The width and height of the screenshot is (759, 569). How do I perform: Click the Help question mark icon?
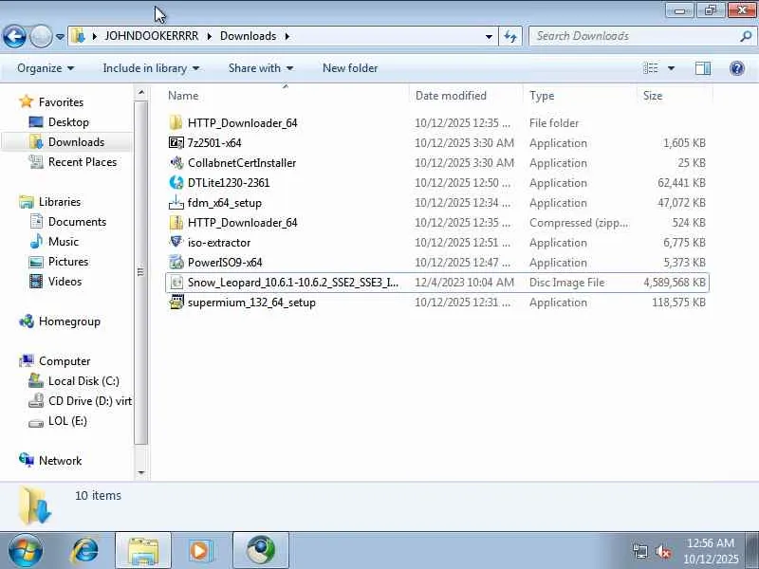click(x=737, y=68)
